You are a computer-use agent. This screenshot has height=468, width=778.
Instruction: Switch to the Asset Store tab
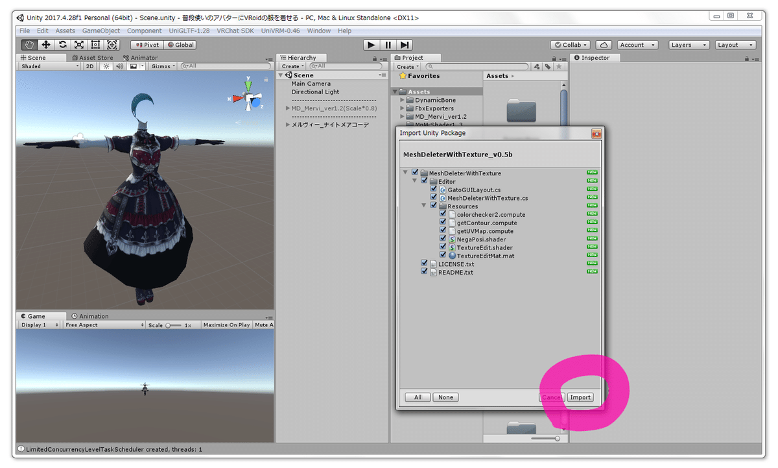click(x=93, y=58)
